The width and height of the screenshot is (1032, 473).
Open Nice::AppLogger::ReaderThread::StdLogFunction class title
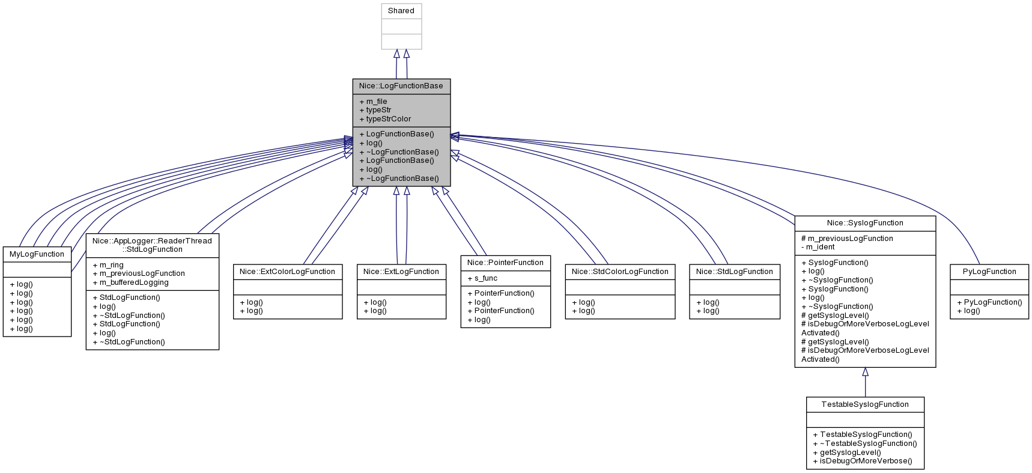tap(152, 245)
